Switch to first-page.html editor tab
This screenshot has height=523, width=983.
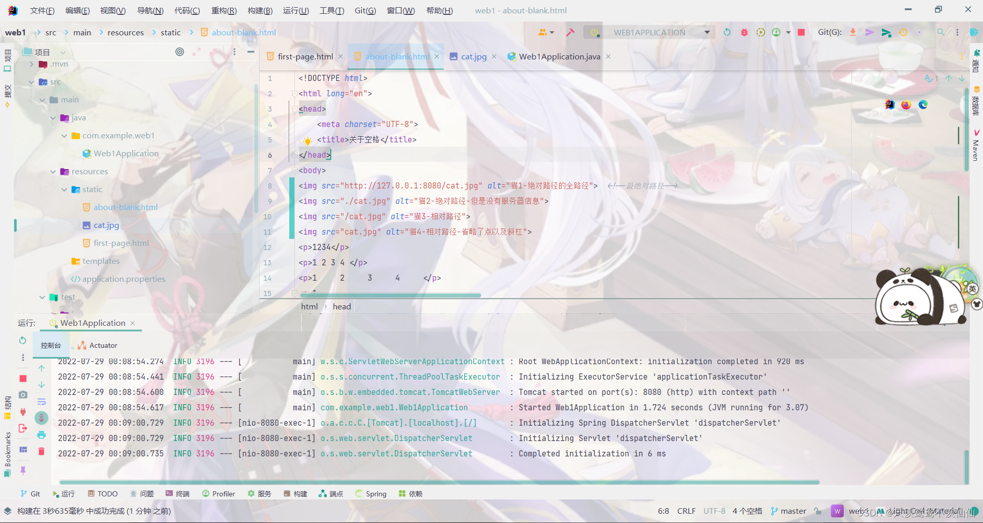(x=305, y=56)
